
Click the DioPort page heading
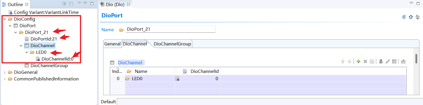[112, 15]
